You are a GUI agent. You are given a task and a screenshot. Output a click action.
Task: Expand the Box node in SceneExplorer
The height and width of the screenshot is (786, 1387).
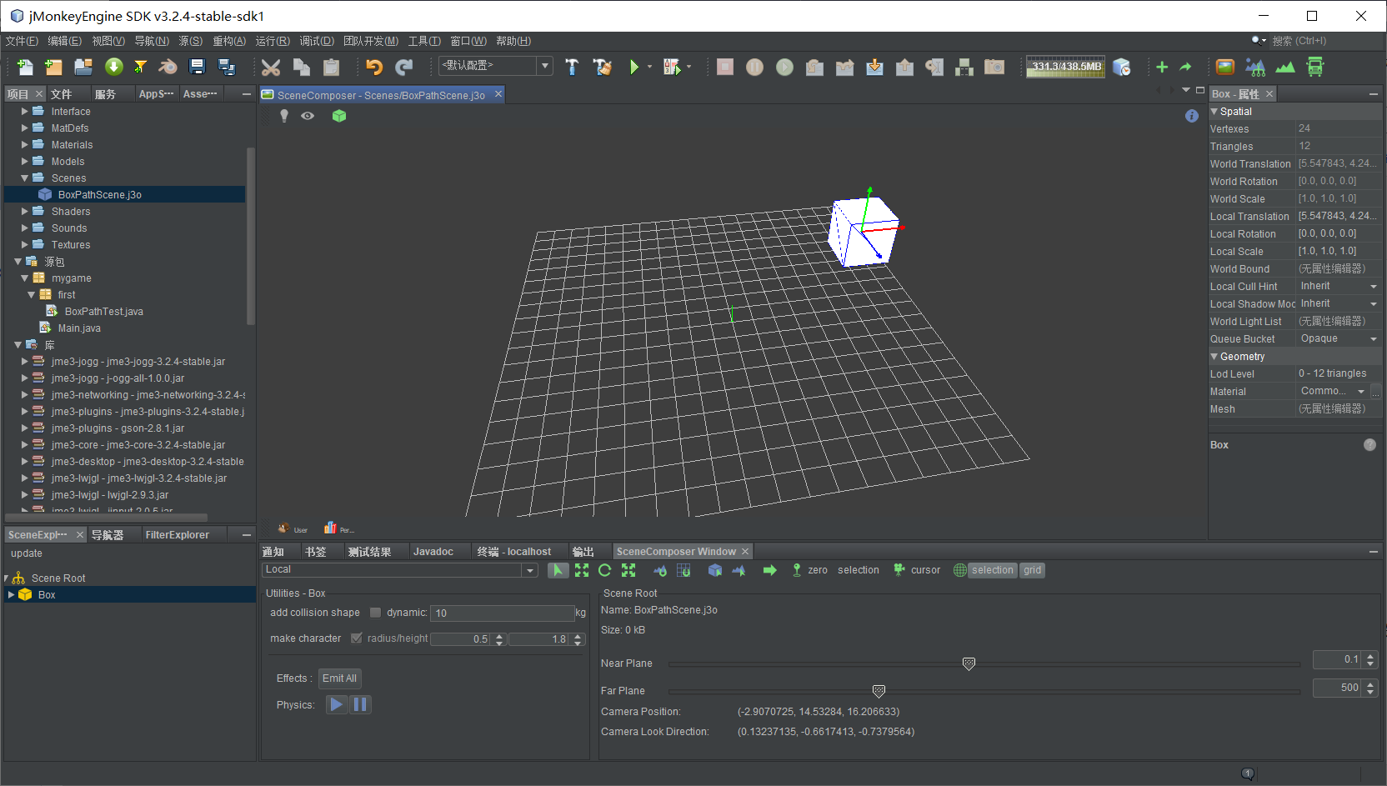click(11, 595)
